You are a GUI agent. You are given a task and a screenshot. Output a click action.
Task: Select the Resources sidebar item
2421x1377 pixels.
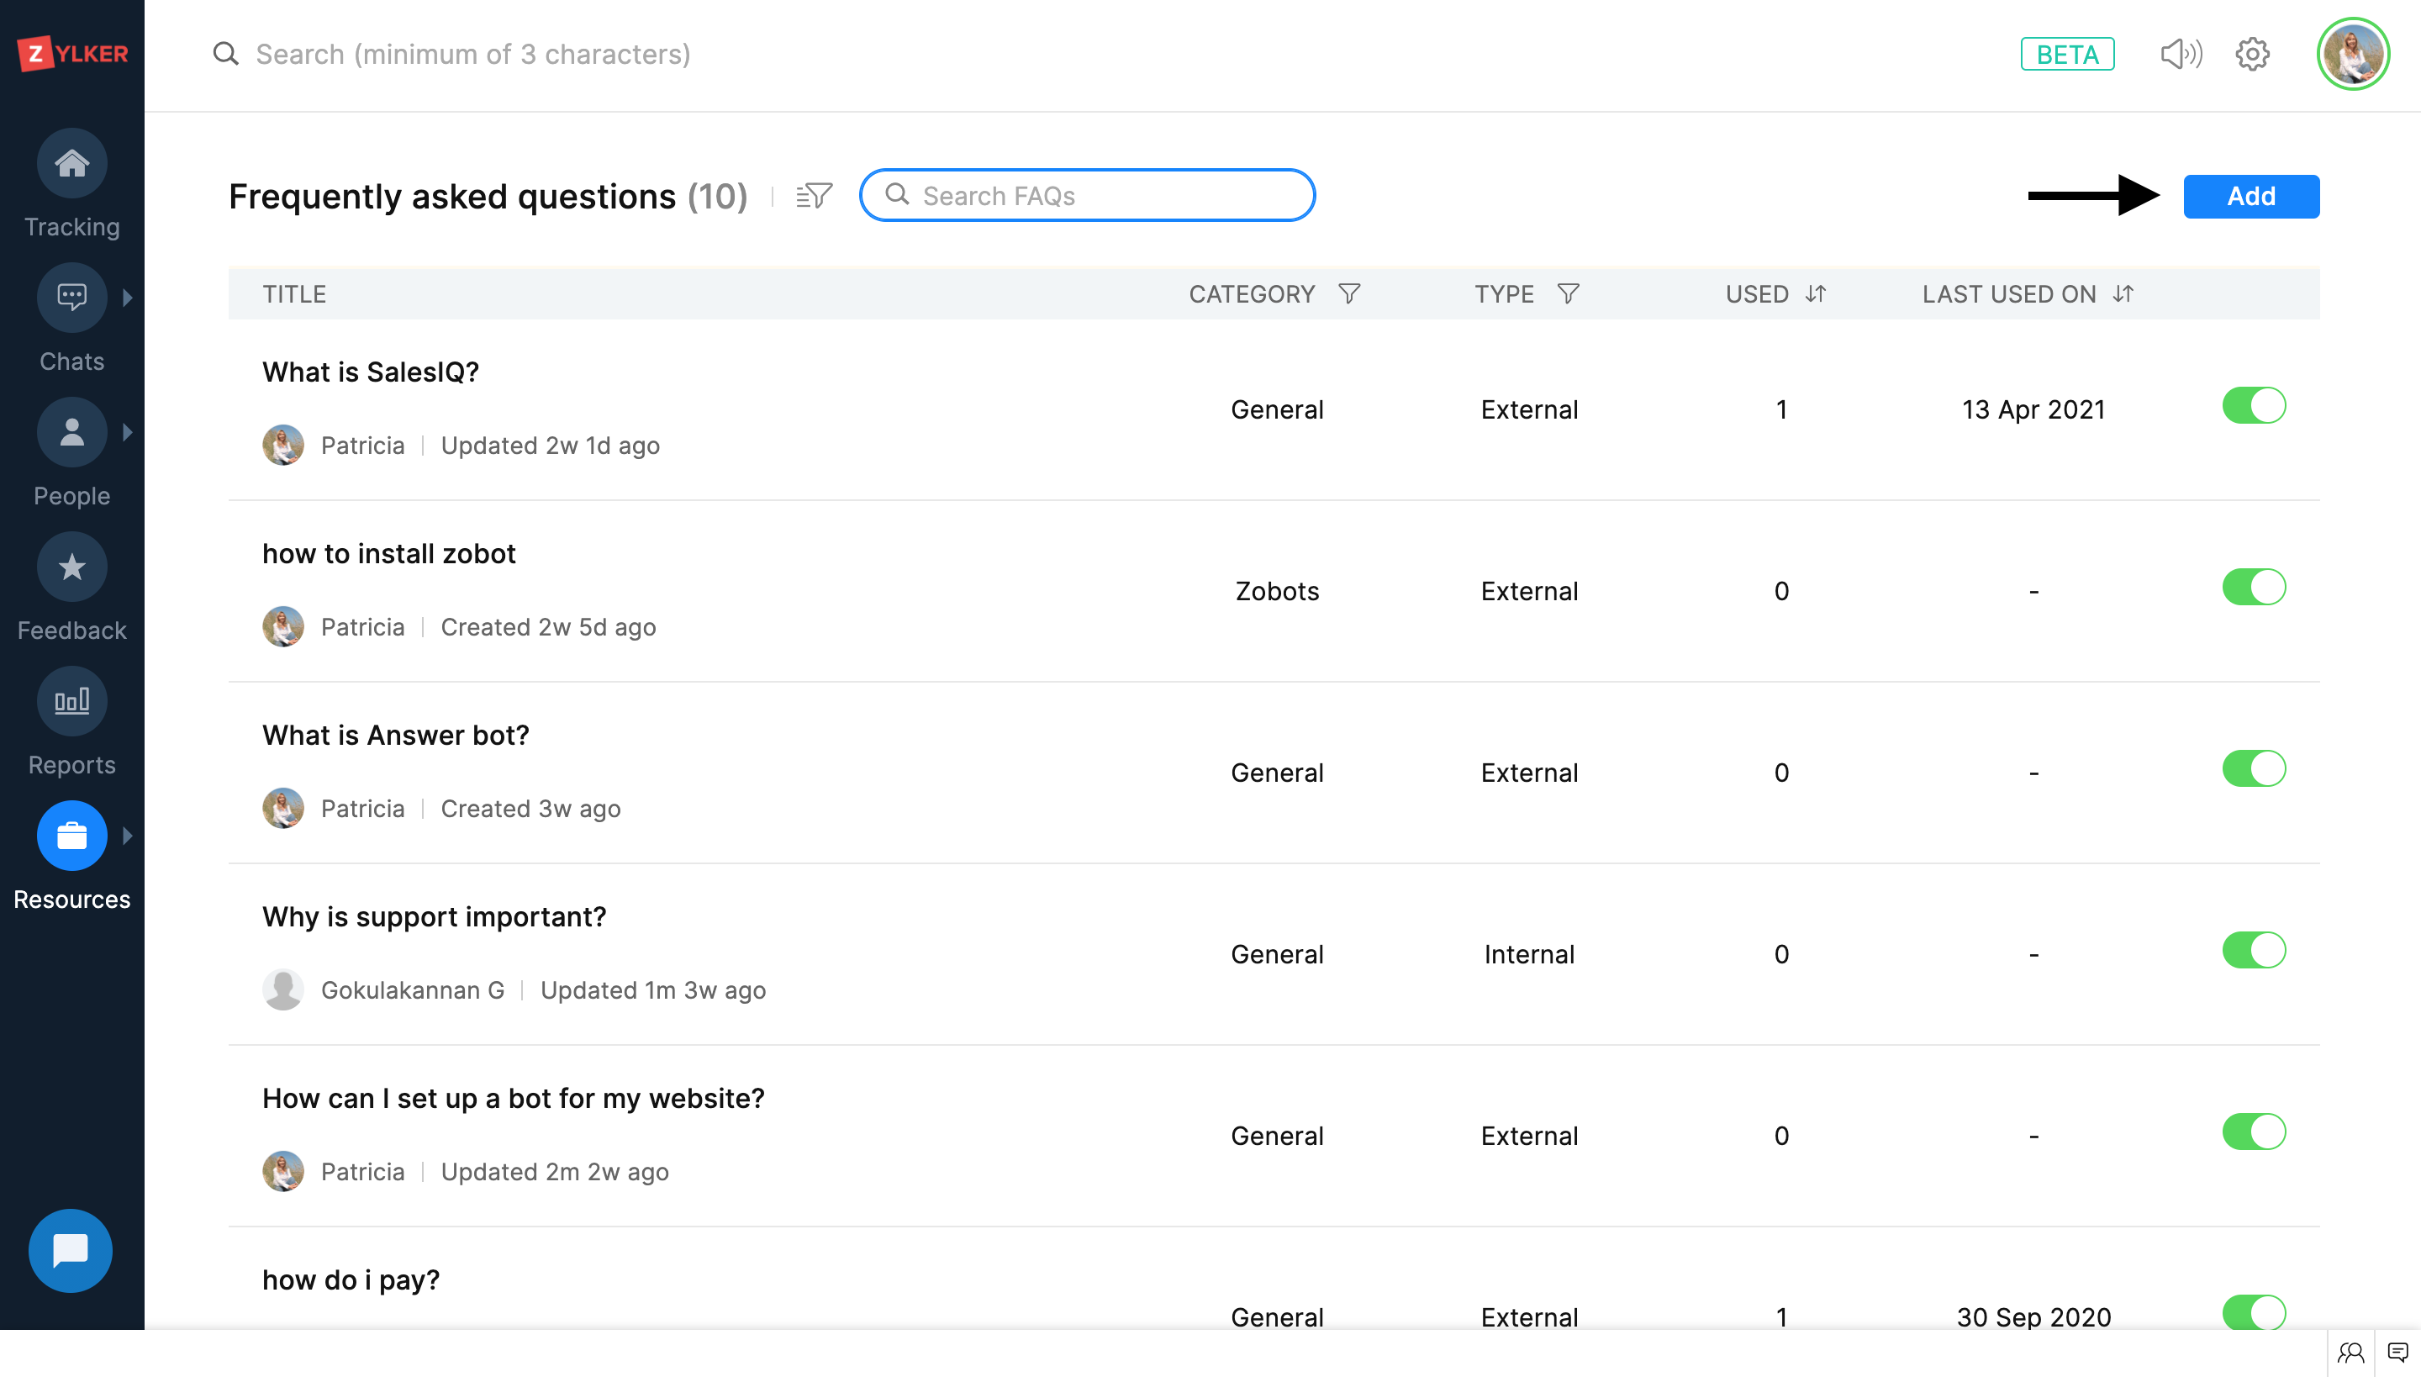71,836
